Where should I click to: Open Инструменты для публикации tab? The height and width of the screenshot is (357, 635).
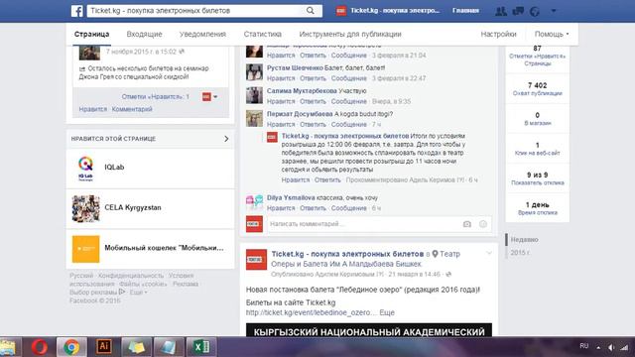tap(350, 35)
